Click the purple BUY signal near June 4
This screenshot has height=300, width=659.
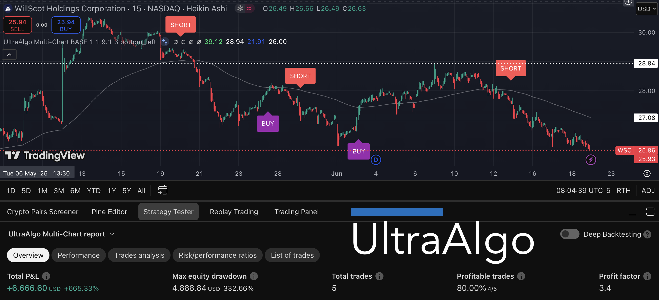pos(359,151)
